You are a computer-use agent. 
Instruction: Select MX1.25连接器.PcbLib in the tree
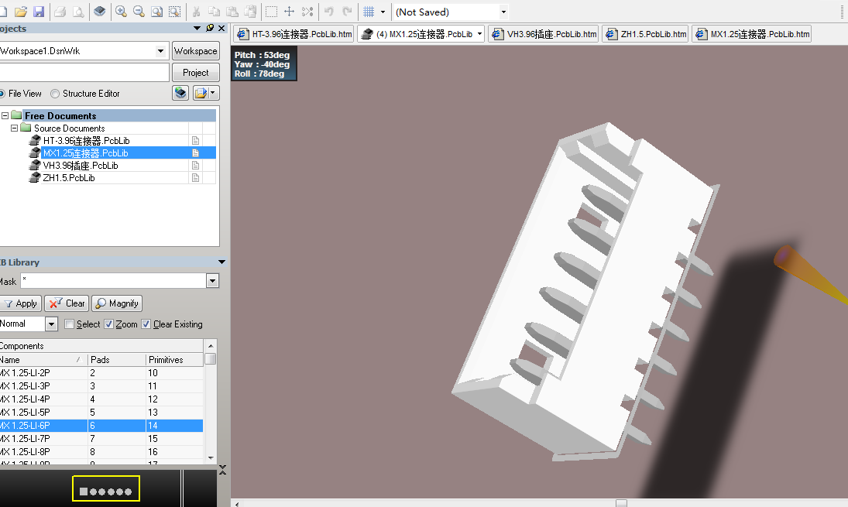click(x=85, y=153)
